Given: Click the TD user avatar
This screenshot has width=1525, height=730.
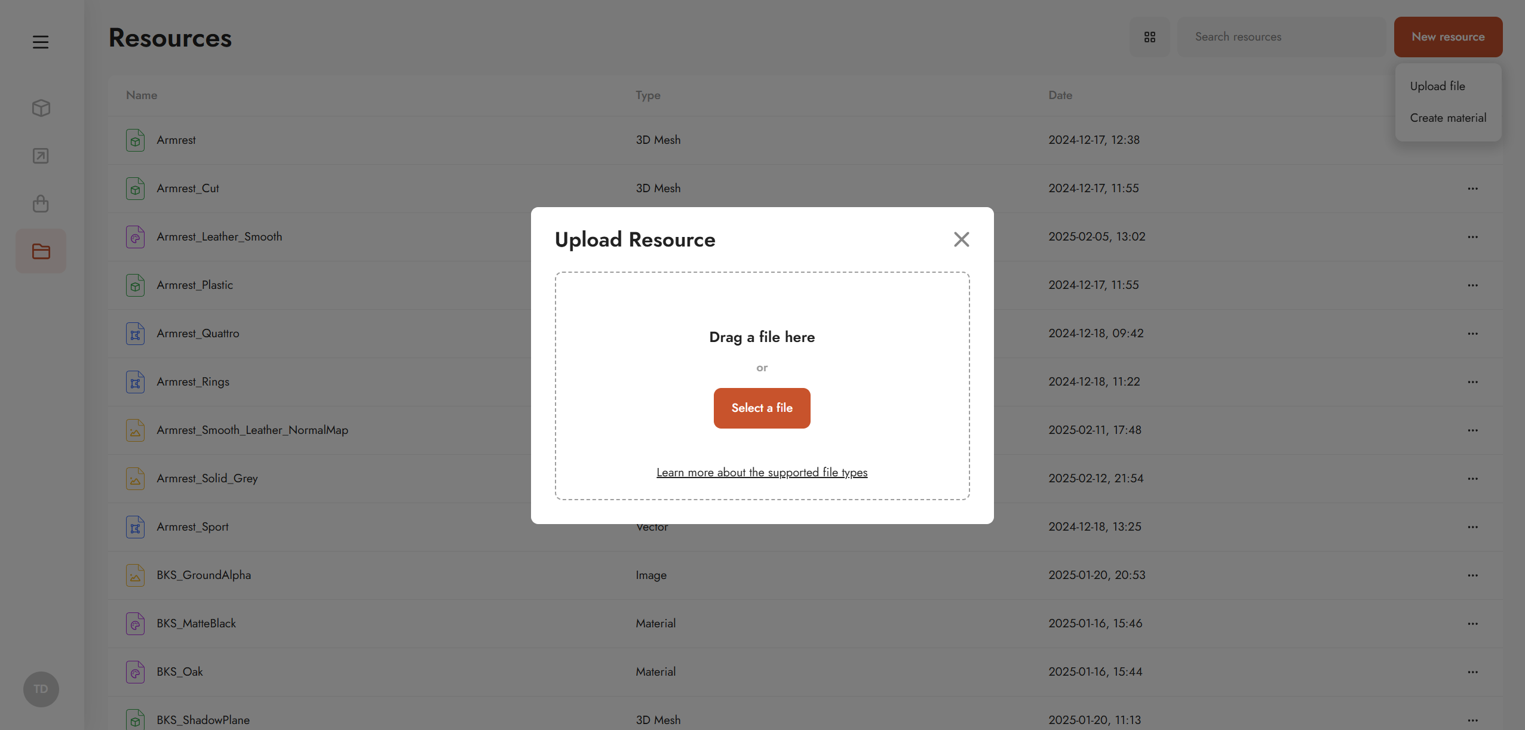Looking at the screenshot, I should 41,689.
